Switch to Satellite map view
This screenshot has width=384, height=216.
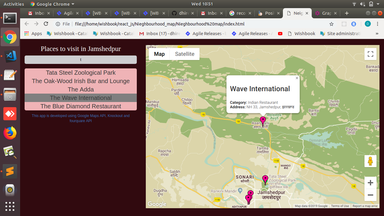point(185,54)
